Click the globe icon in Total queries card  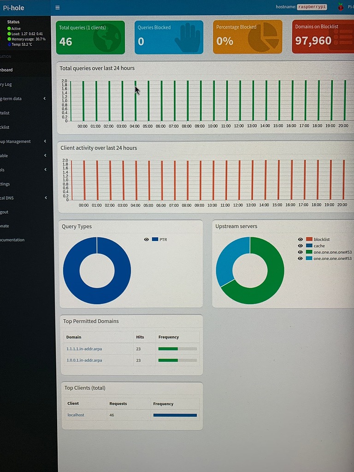point(107,38)
